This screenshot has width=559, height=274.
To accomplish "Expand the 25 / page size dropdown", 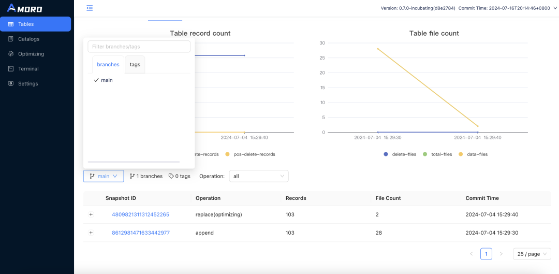I will [532, 254].
